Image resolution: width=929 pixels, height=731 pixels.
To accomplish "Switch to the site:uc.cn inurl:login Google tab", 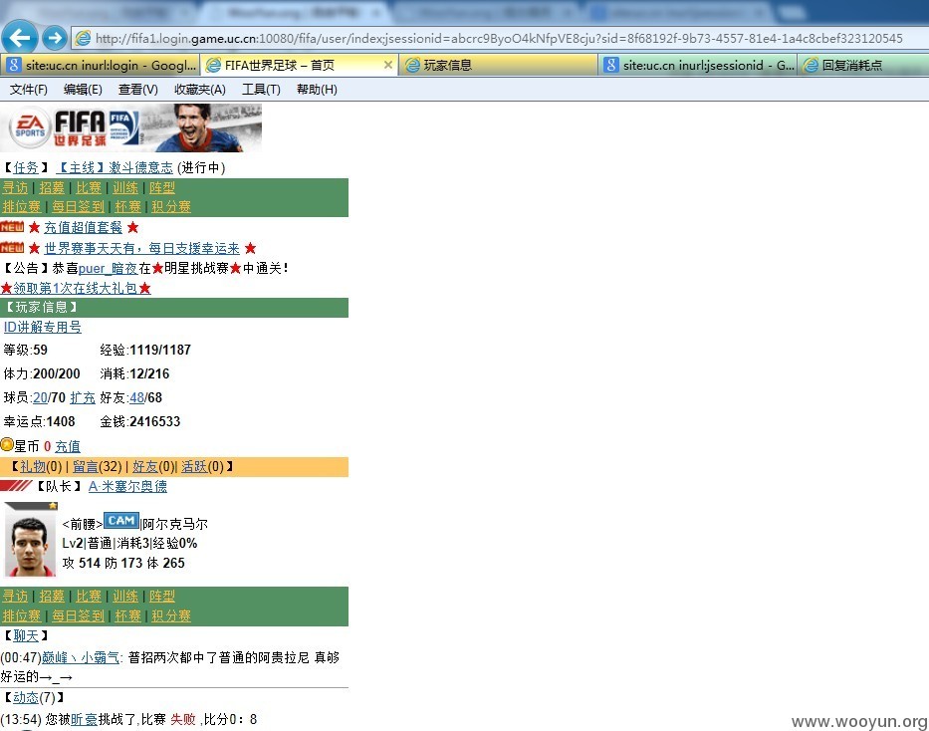I will (101, 65).
